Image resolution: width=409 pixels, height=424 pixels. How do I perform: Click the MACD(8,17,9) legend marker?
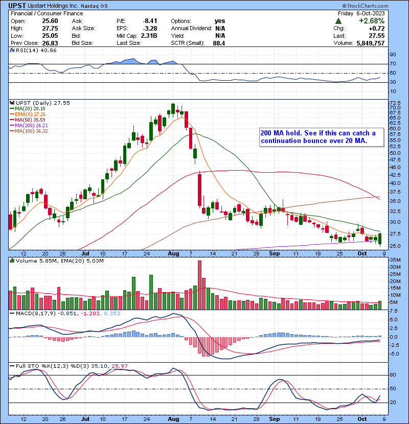12,313
